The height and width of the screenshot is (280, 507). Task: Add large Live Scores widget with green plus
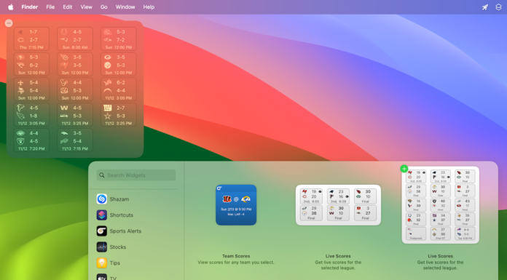point(404,169)
